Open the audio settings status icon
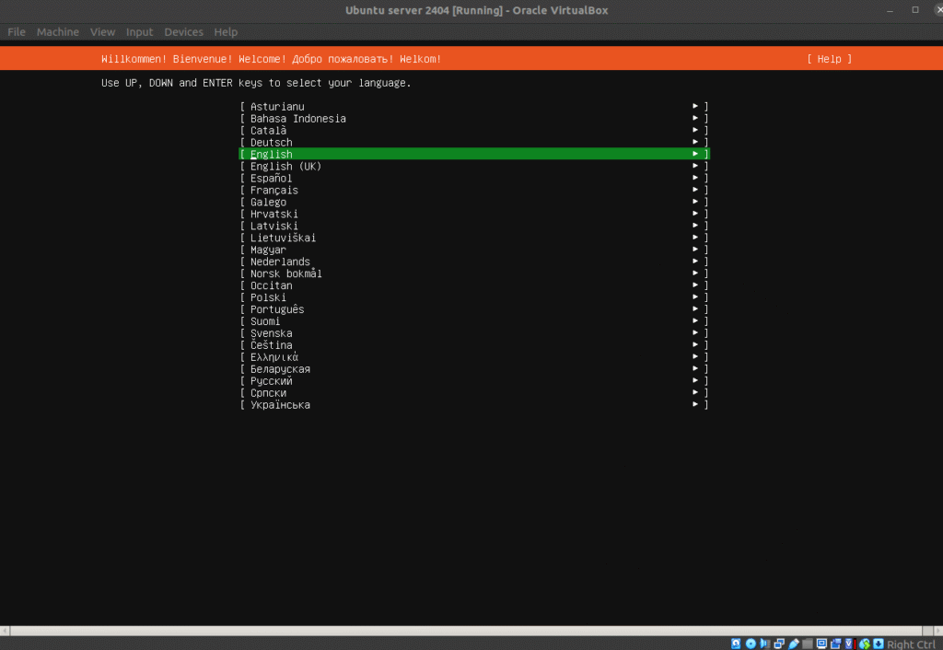Screen dimensions: 943x650 [x=764, y=644]
